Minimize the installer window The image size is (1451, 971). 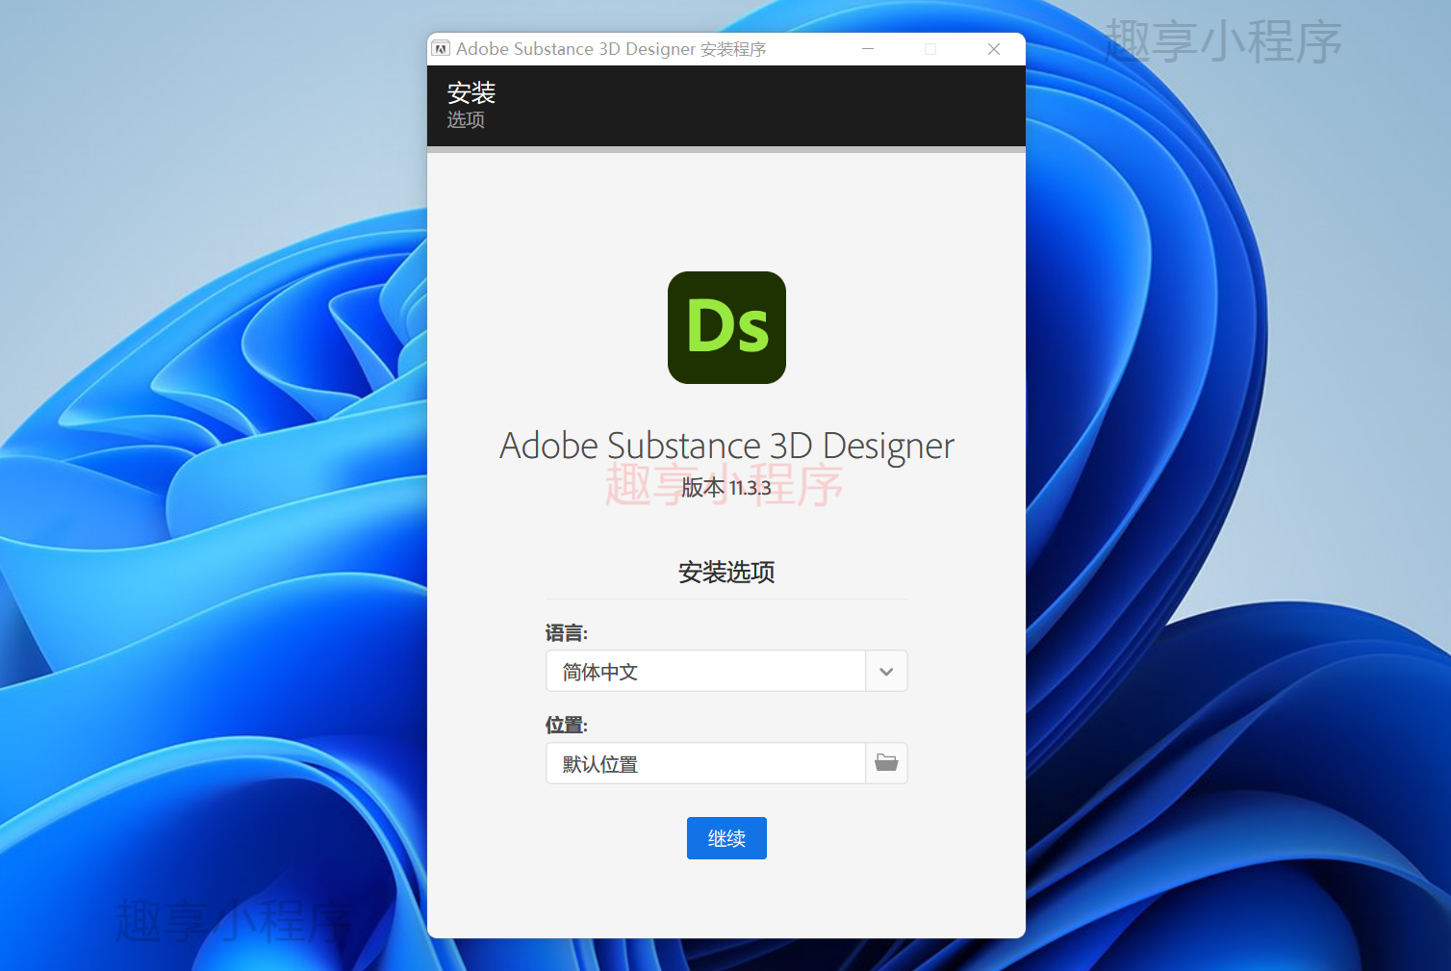pos(868,49)
